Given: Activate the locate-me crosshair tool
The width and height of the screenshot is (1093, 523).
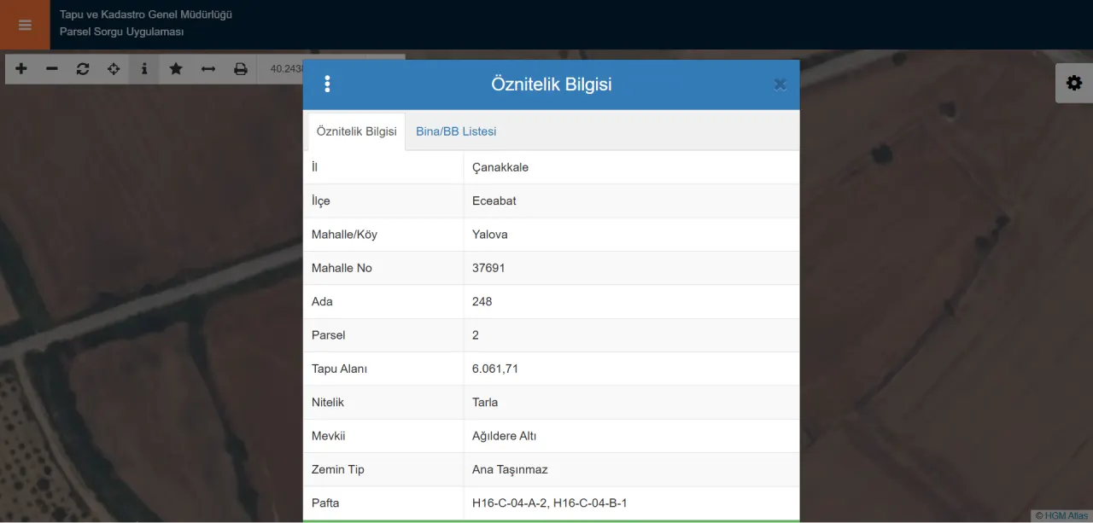Looking at the screenshot, I should pos(114,69).
